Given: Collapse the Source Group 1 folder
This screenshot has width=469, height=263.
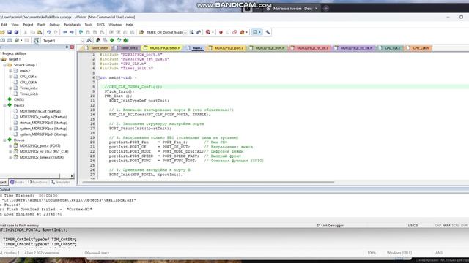Looking at the screenshot, I should point(5,65).
